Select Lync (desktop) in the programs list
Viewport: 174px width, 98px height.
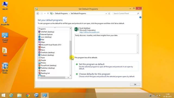pos(45,37)
